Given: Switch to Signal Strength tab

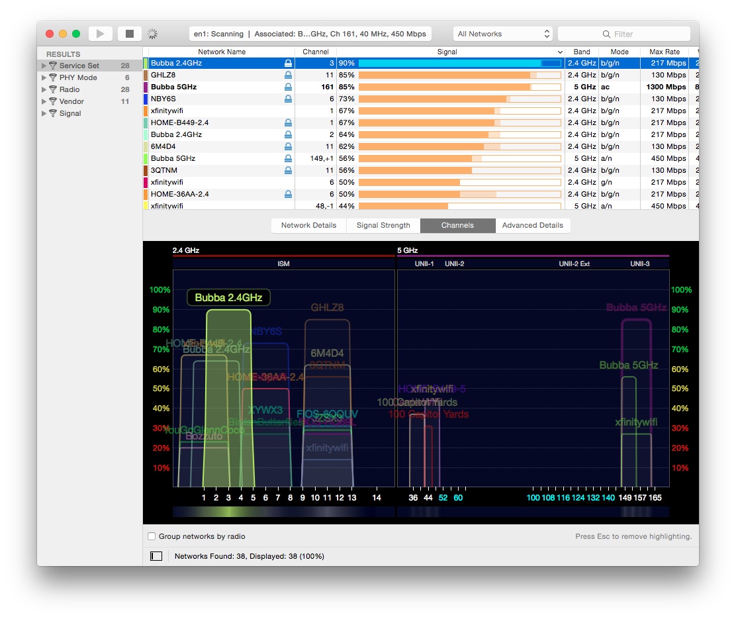Looking at the screenshot, I should (383, 226).
